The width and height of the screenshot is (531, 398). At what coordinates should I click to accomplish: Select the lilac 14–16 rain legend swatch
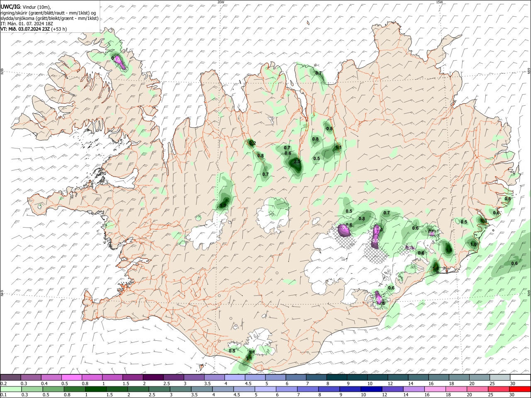point(414,389)
